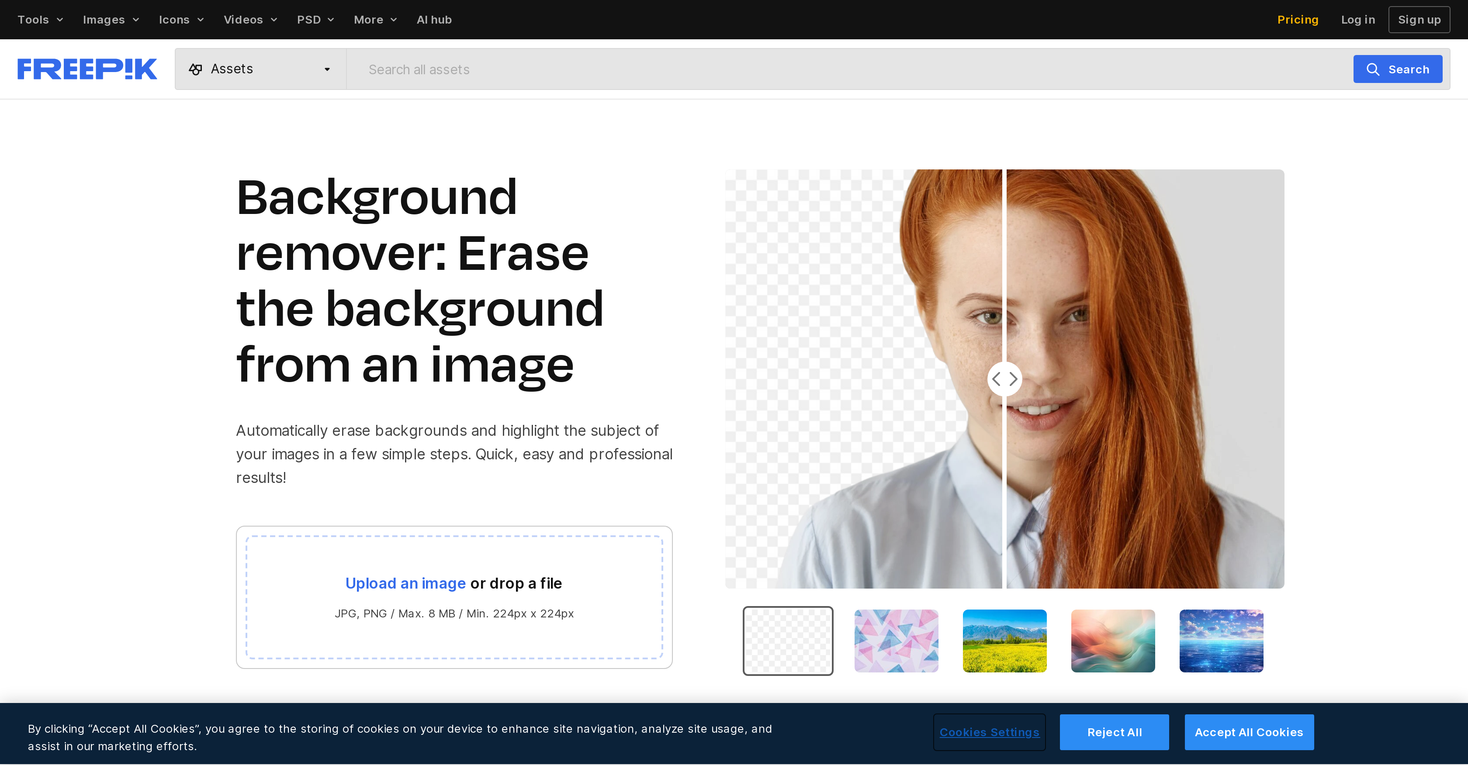The image size is (1468, 765).
Task: Select the transparent checkerboard background thumbnail
Action: (x=788, y=641)
